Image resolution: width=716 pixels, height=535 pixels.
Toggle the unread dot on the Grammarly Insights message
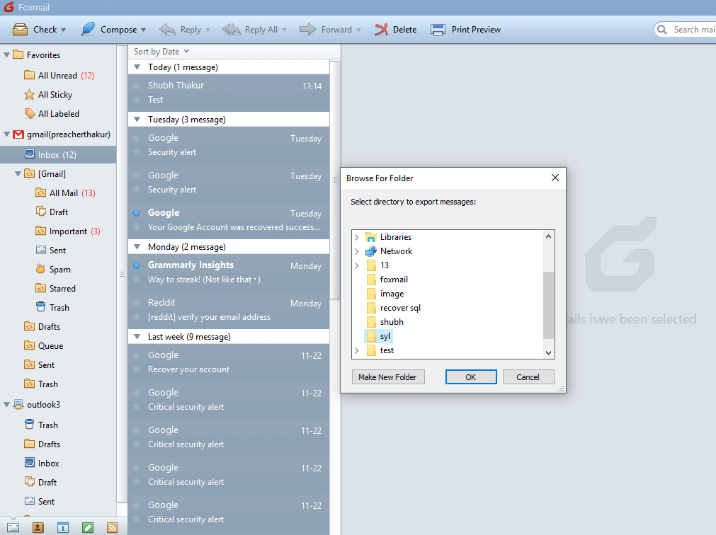click(137, 265)
